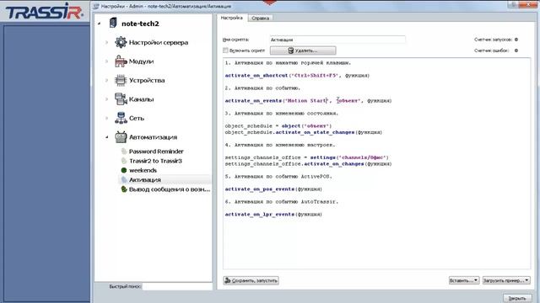Click the activate_on_shortcut code line

tap(297, 75)
